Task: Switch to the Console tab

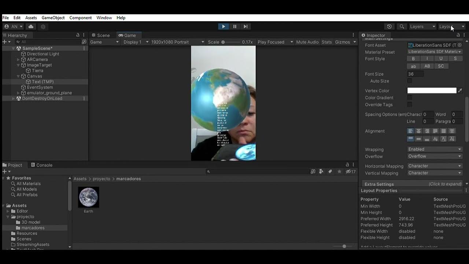Action: coord(41,165)
